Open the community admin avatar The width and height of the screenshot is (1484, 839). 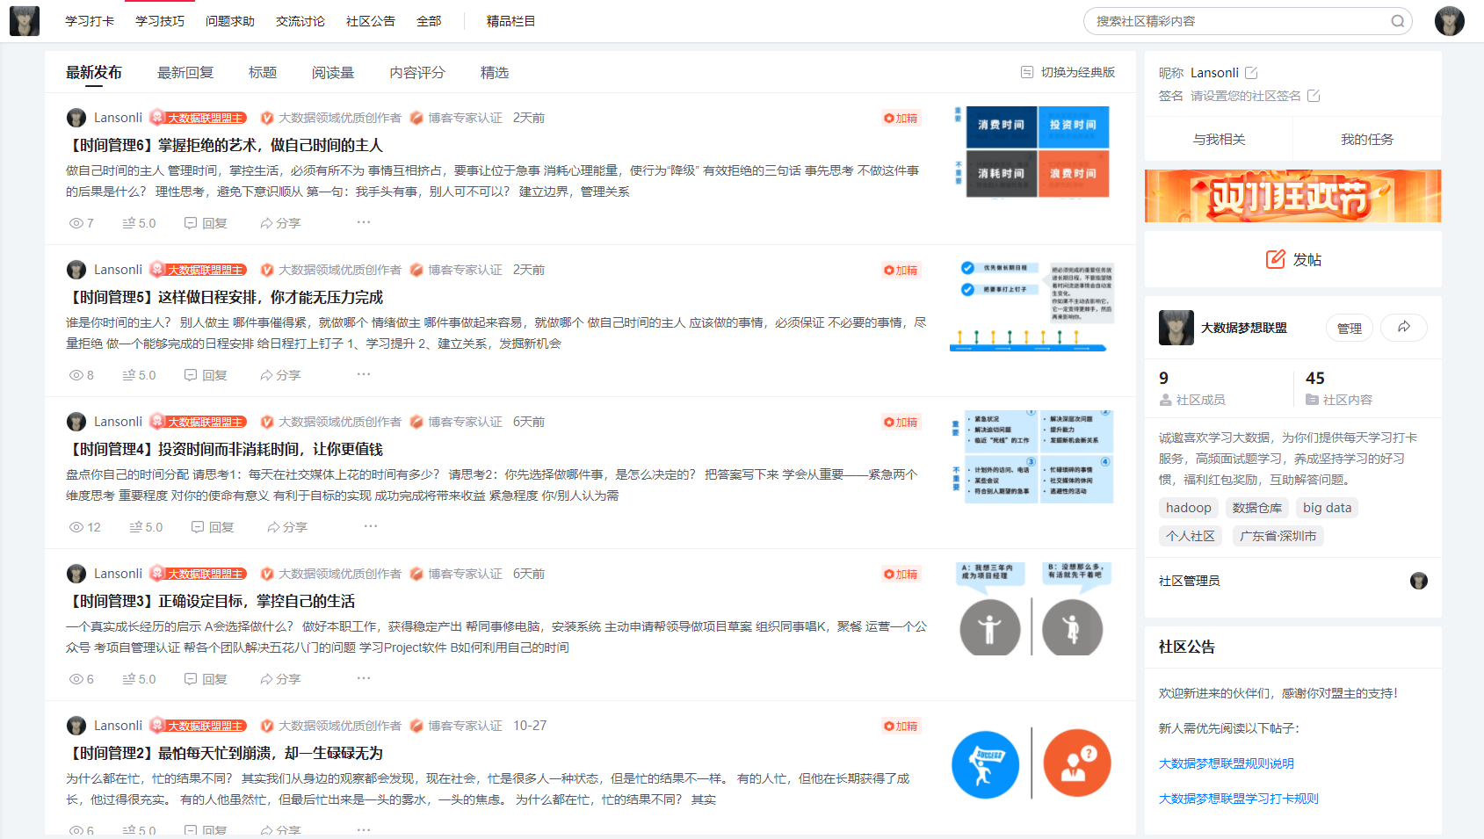click(x=1418, y=581)
